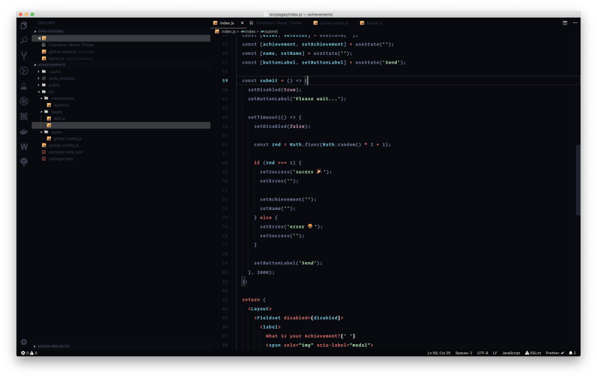Open the GitLens icon in activity bar

point(24,70)
